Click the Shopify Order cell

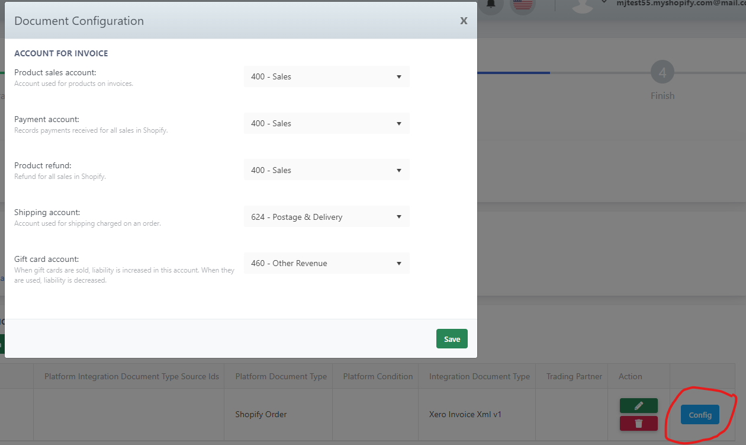tap(261, 414)
